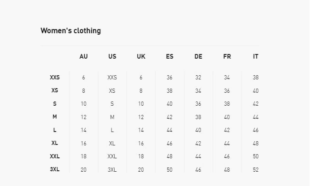The width and height of the screenshot is (317, 186).
Task: Select the bold 3XL row label
Action: coord(55,169)
